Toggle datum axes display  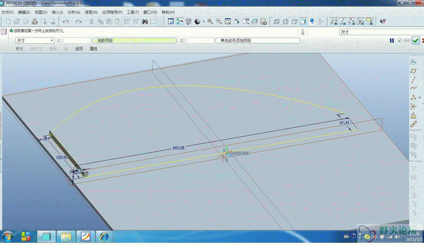click(343, 22)
